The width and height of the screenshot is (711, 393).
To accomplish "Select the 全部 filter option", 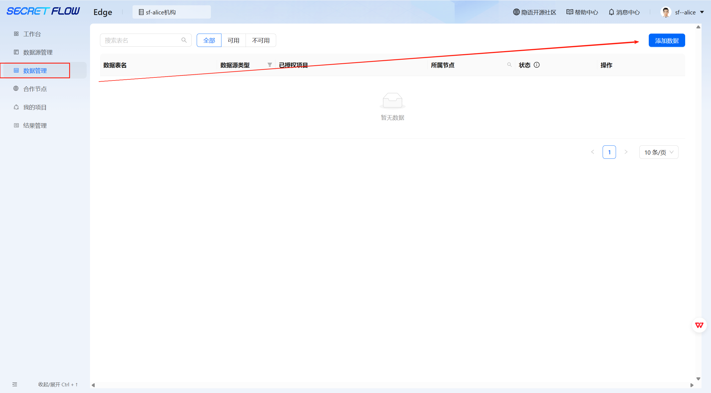I will [x=209, y=41].
